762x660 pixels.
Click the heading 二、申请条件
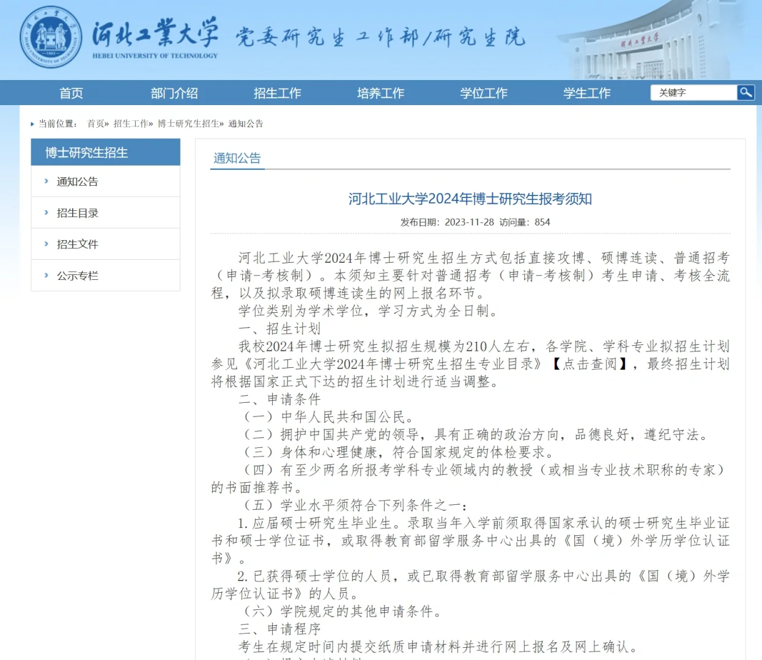[279, 400]
